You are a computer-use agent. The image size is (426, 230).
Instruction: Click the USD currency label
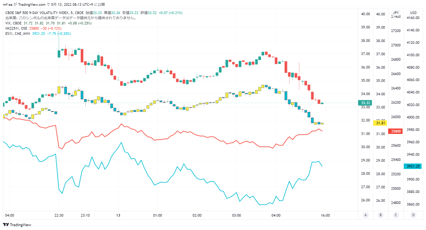pyautogui.click(x=413, y=13)
